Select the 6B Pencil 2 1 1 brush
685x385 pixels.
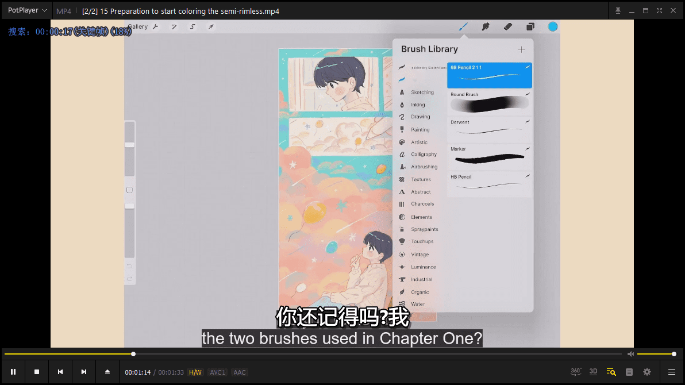(489, 75)
